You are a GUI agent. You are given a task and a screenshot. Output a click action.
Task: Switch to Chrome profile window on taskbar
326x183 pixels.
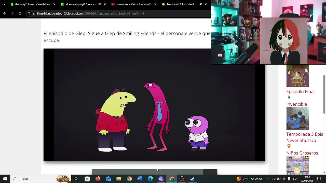[x=171, y=179]
